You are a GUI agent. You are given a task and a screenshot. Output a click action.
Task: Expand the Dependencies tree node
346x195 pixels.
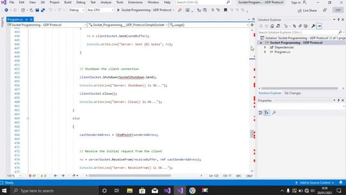pyautogui.click(x=265, y=47)
